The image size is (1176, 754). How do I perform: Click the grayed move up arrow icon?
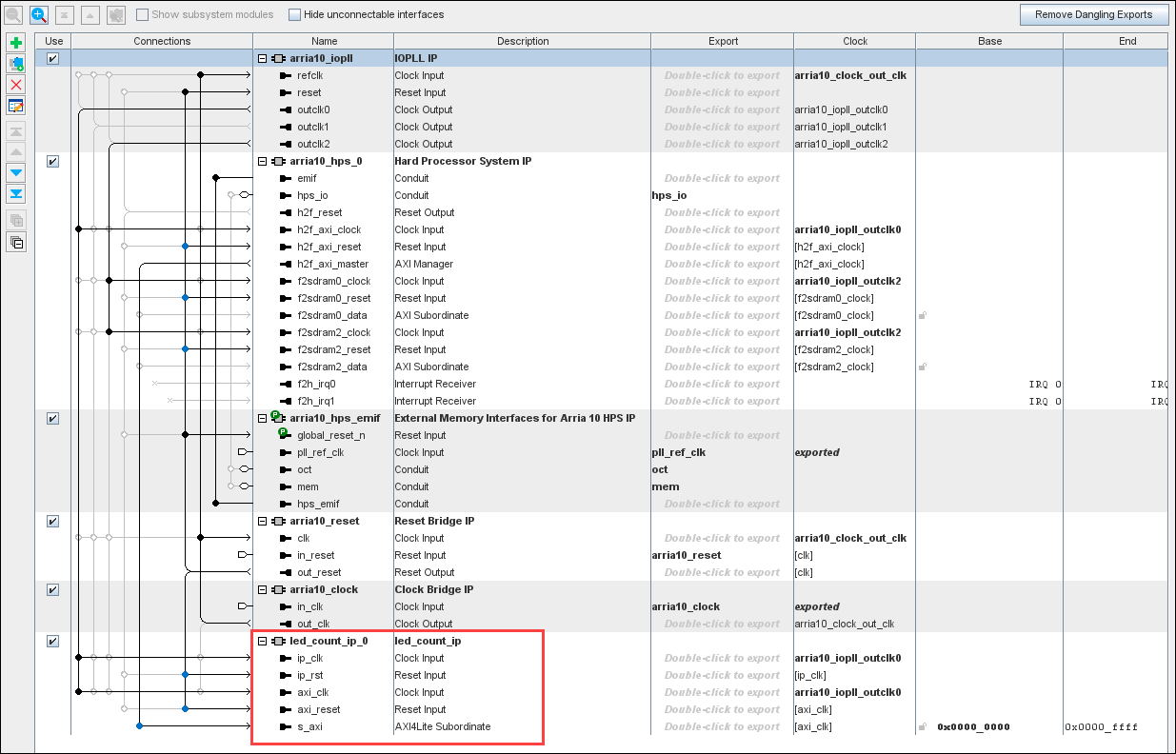tap(16, 151)
